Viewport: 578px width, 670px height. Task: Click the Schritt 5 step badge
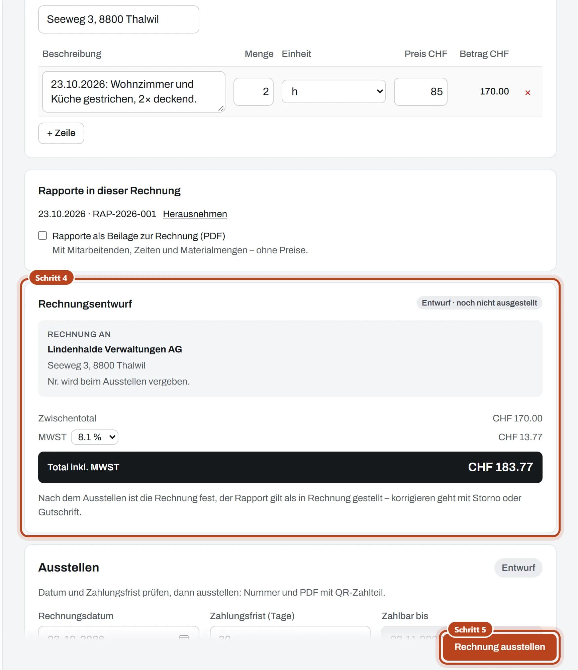470,629
